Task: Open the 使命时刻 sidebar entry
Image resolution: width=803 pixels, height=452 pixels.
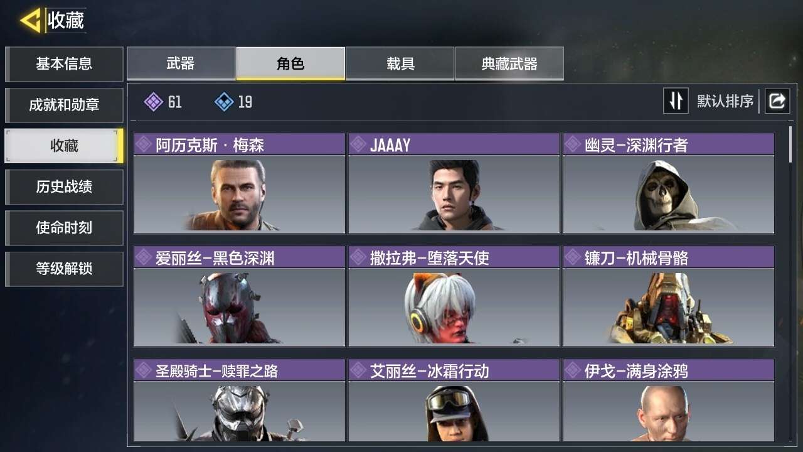Action: pos(64,227)
